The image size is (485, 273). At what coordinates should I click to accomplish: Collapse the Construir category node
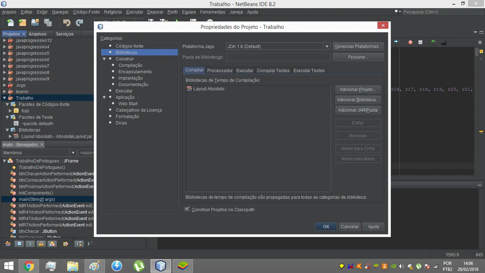pos(104,59)
